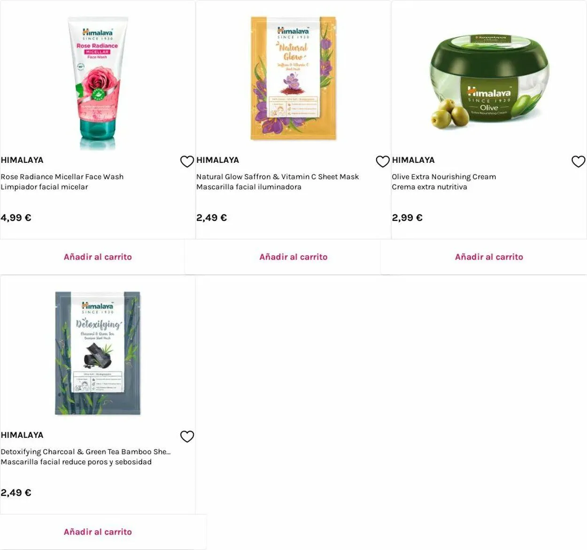
Task: Select HIMALAYA brand above Rose Radiance product
Action: [22, 160]
